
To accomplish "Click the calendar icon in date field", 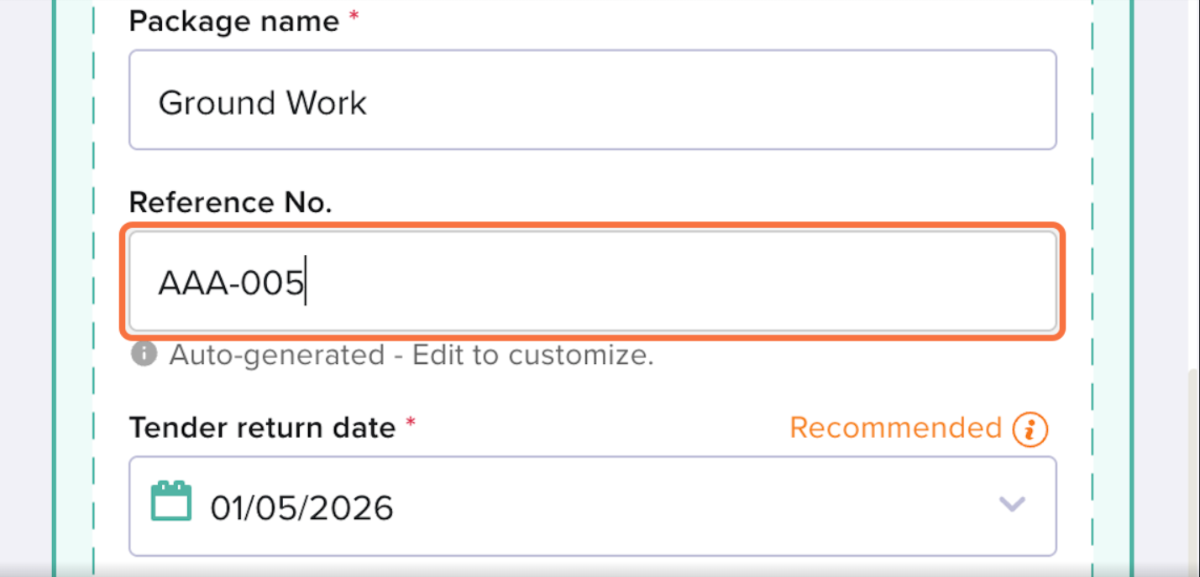I will pyautogui.click(x=171, y=502).
